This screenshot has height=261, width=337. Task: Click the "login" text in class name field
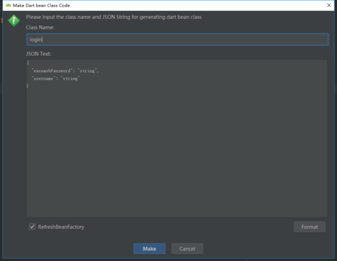pyautogui.click(x=36, y=40)
